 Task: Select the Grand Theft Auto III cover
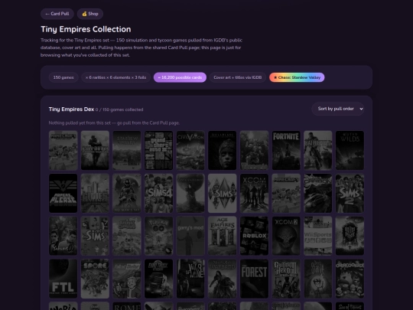click(159, 150)
